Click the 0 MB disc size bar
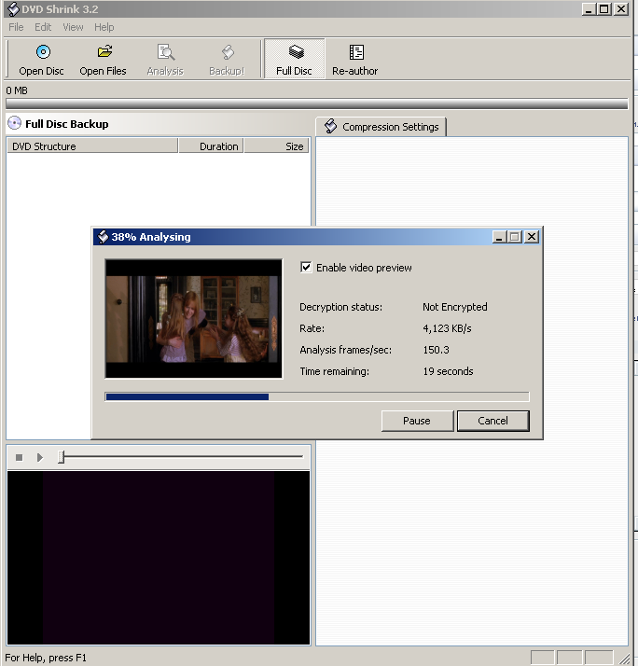This screenshot has width=638, height=666. coord(317,104)
